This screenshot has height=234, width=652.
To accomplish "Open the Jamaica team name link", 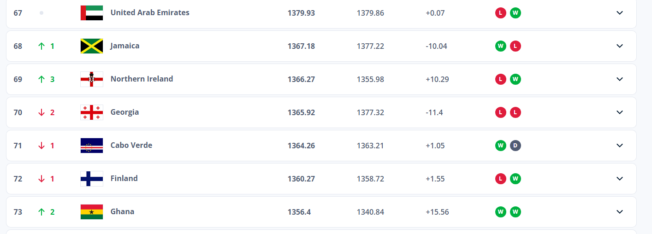I will tap(125, 46).
